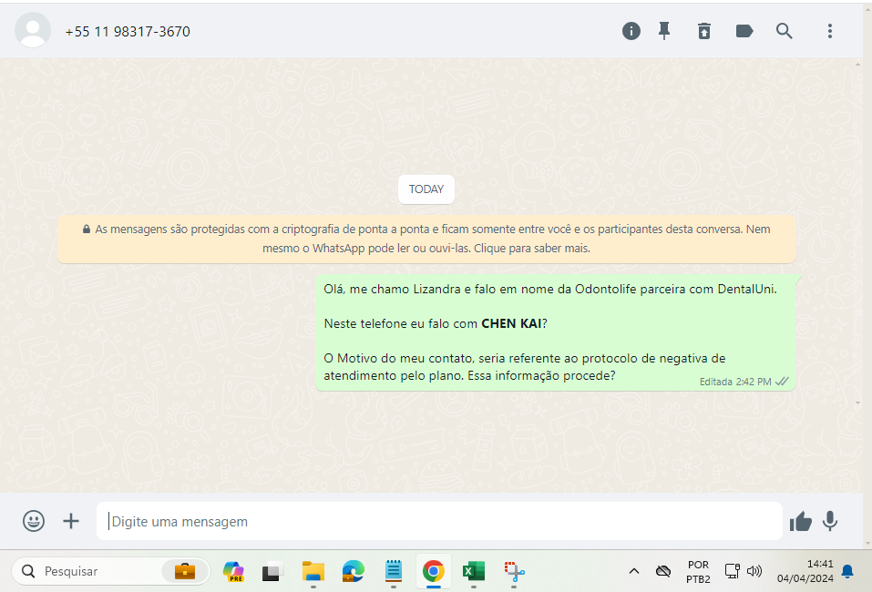Screen dimensions: 872x592
Task: Open Snipping Tool from taskbar
Action: tap(514, 571)
